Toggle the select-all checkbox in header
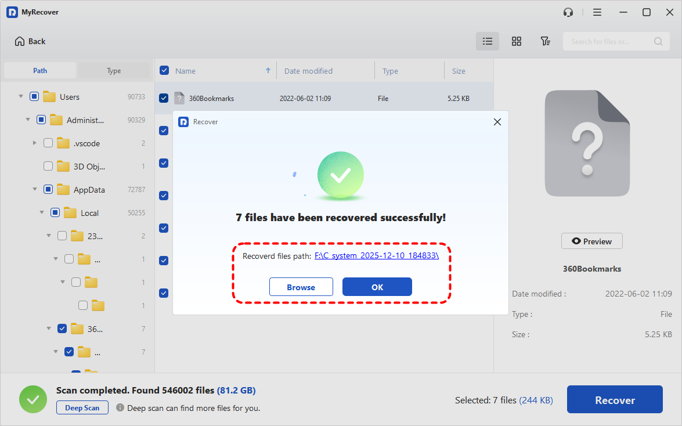The height and width of the screenshot is (426, 682). click(164, 71)
